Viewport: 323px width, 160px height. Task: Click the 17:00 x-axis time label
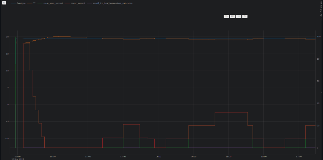298,156
